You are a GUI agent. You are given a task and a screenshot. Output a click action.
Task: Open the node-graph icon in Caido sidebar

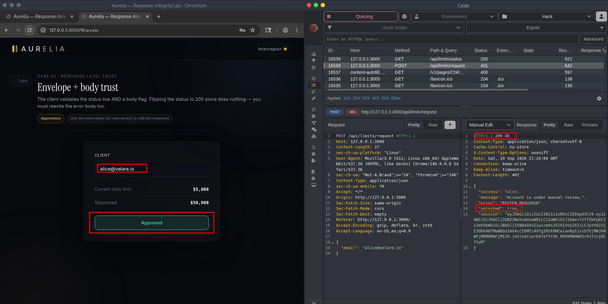(314, 123)
